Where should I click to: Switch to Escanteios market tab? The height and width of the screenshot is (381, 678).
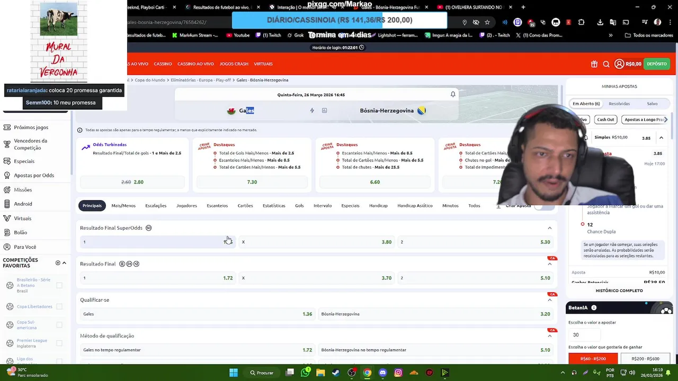pos(217,206)
